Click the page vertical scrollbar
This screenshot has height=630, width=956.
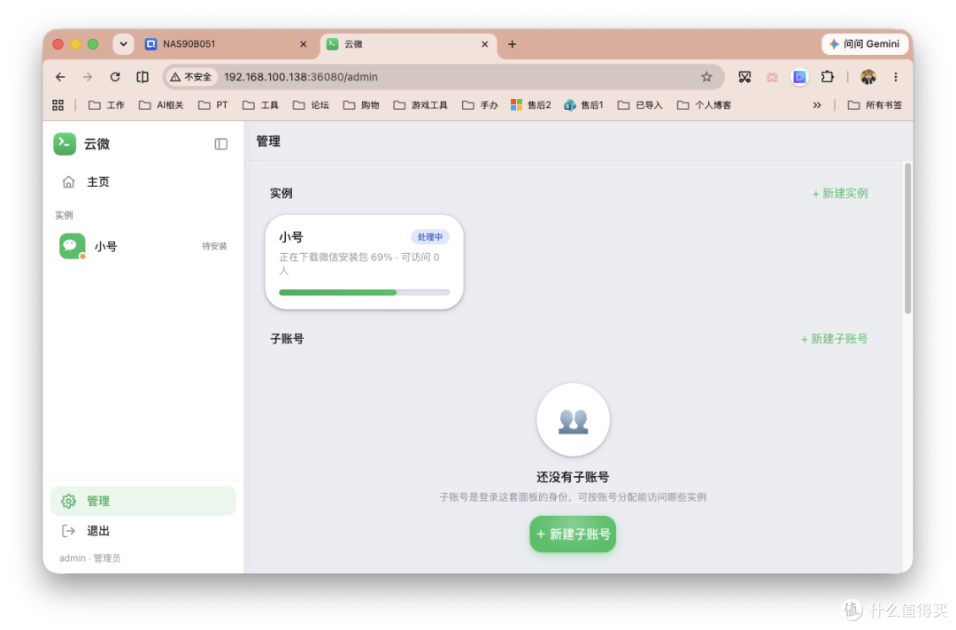[x=907, y=238]
